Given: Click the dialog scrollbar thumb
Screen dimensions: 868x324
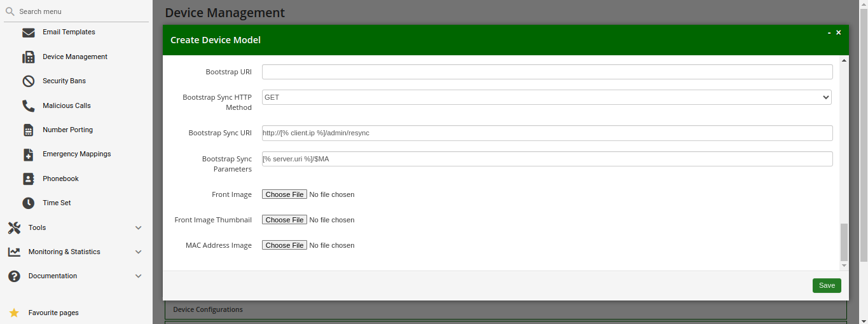Looking at the screenshot, I should 844,241.
